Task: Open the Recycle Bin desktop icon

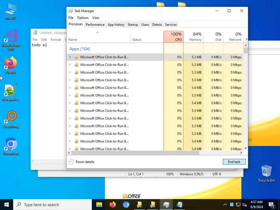Action: [266, 173]
